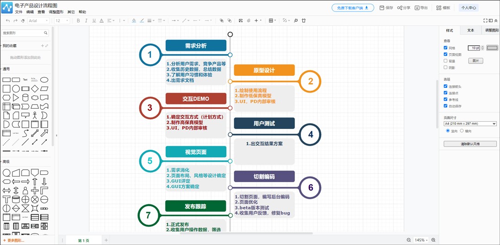The width and height of the screenshot is (500, 245).
Task: Collapse the 高级 shapes section
Action: [x=6, y=161]
